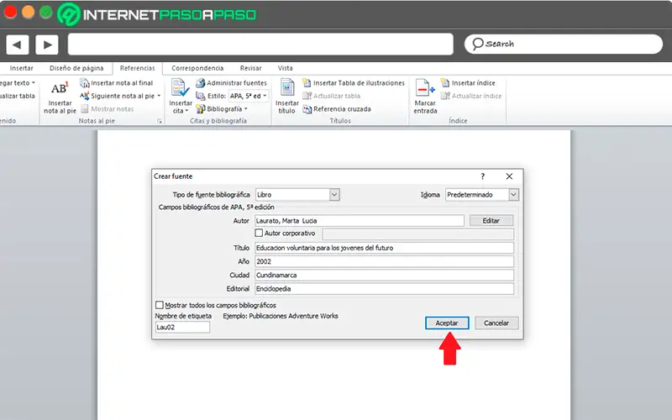Click Actualizar tabla in Títulos group
The height and width of the screenshot is (420, 672).
click(331, 96)
